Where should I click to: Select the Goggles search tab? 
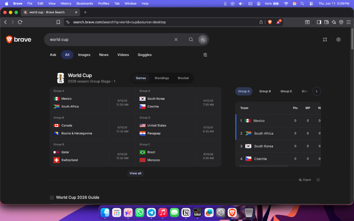pos(145,55)
